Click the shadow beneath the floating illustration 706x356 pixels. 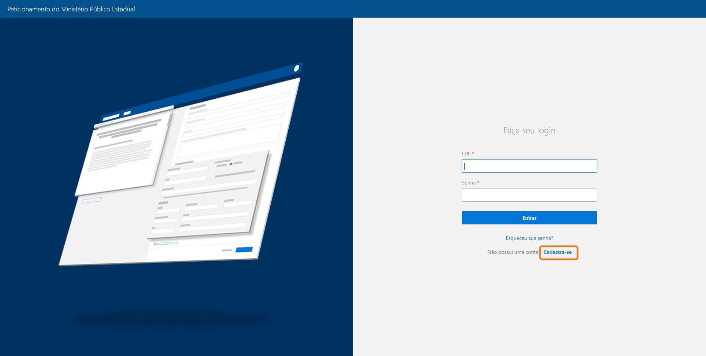point(169,319)
